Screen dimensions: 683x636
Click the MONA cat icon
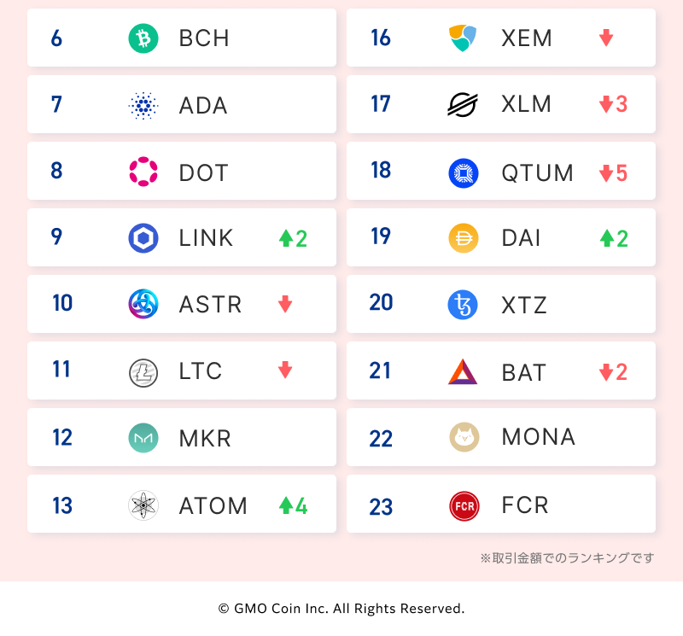[x=464, y=438]
